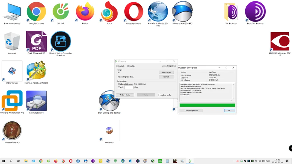This screenshot has width=292, height=164.
Task: Click the Write + Verify button
Action: 125,95
